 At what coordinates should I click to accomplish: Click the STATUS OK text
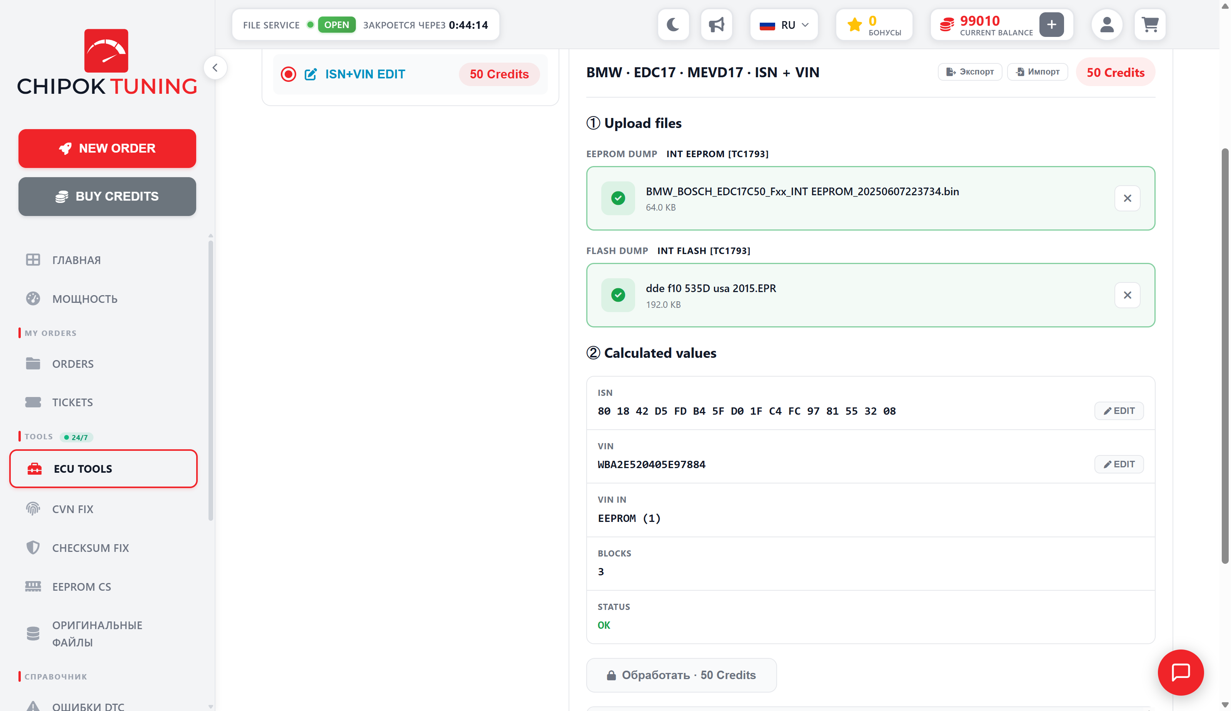(x=604, y=625)
